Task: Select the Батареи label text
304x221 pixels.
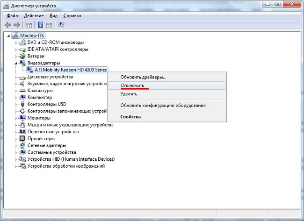Action: pyautogui.click(x=36, y=56)
